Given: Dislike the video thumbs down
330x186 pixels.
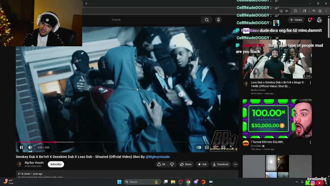Looking at the screenshot, I should tap(172, 164).
